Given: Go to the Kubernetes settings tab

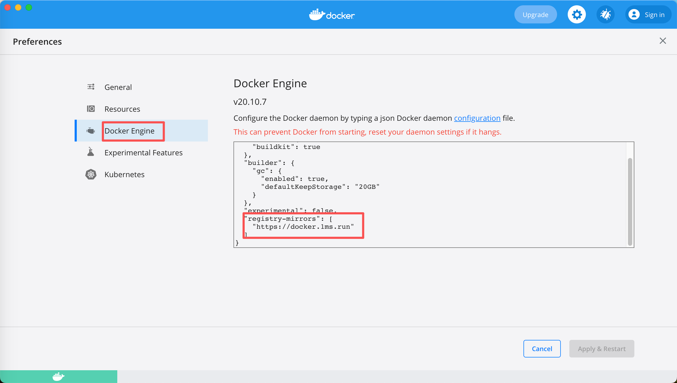Looking at the screenshot, I should (124, 174).
